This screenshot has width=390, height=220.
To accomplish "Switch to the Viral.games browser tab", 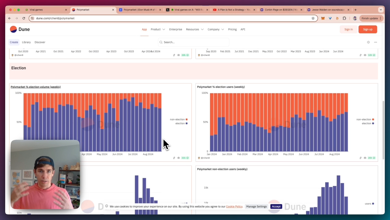I will tap(45, 10).
